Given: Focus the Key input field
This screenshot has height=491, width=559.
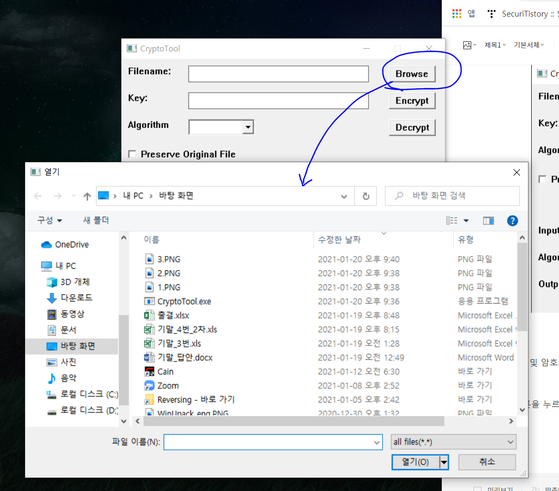Looking at the screenshot, I should [278, 101].
